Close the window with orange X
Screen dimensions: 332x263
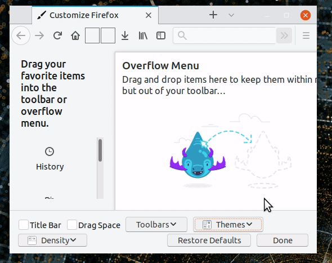(x=306, y=15)
